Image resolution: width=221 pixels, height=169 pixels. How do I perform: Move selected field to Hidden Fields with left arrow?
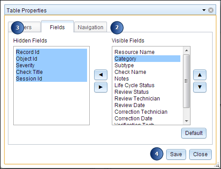coord(101,75)
